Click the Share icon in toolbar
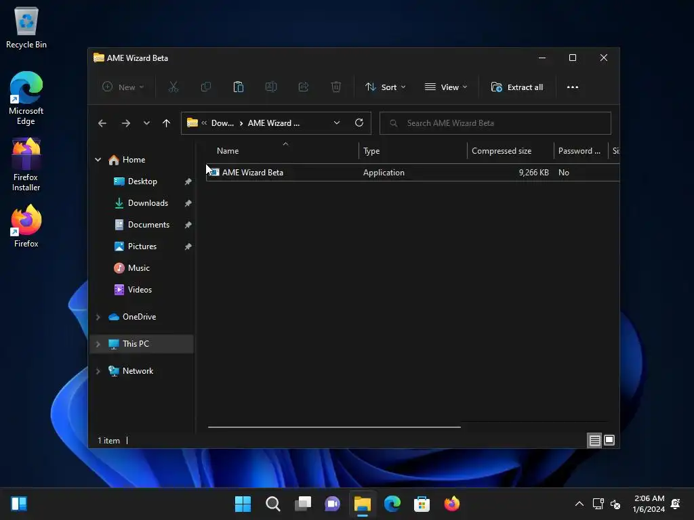This screenshot has width=694, height=520. [304, 87]
